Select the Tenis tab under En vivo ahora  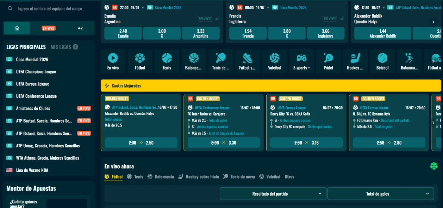[135, 177]
